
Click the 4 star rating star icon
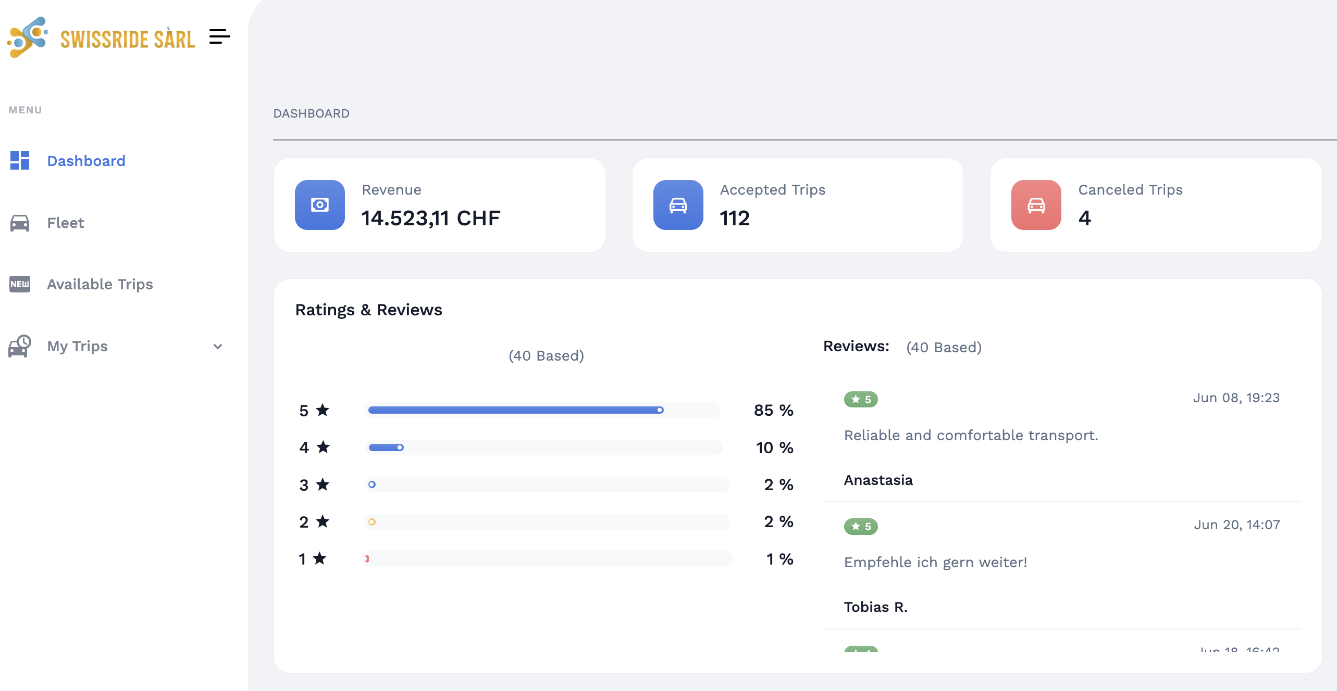[x=324, y=447]
